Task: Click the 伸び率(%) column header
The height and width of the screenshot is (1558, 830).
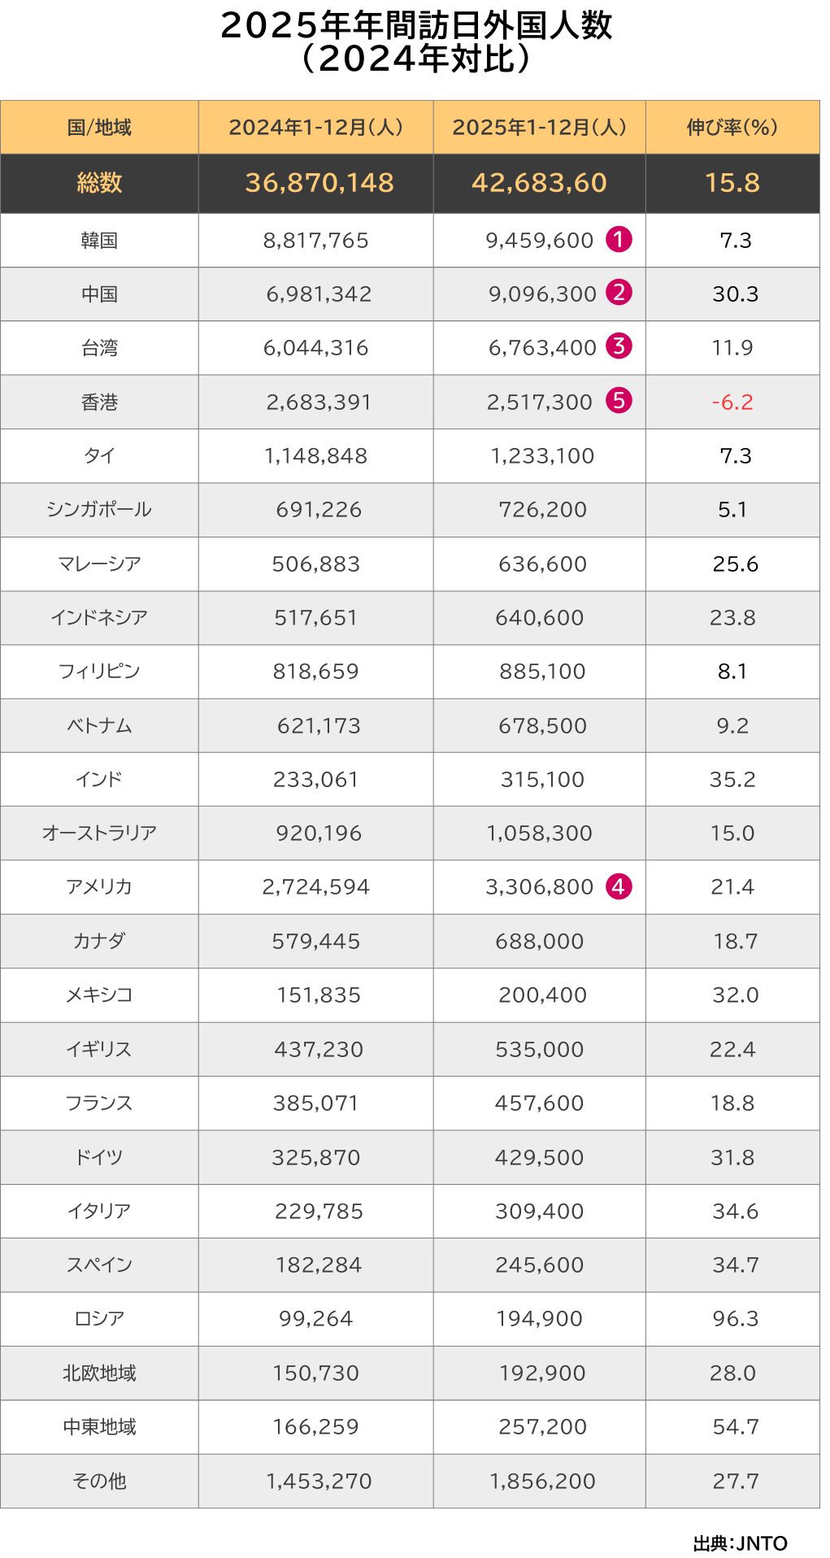Action: point(732,128)
